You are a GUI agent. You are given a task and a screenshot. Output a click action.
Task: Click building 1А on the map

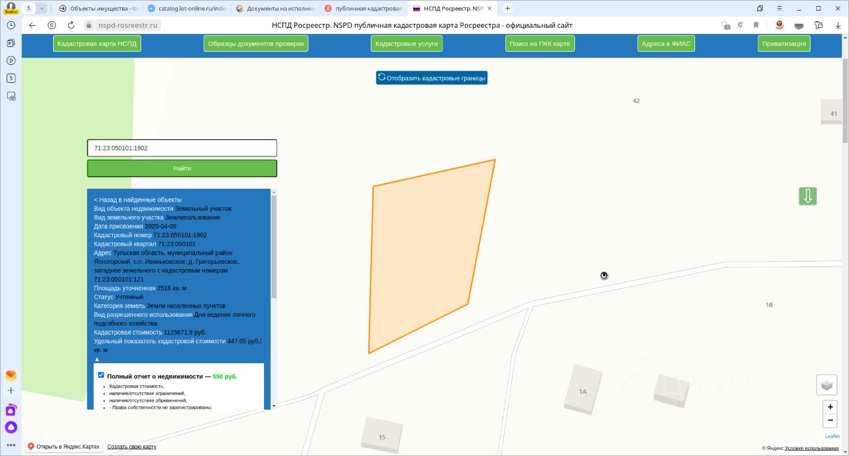coord(583,390)
